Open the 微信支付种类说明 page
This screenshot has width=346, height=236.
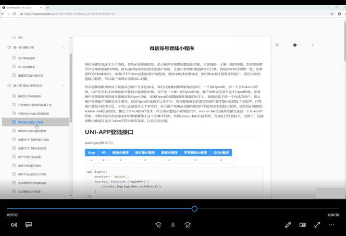(x=29, y=96)
